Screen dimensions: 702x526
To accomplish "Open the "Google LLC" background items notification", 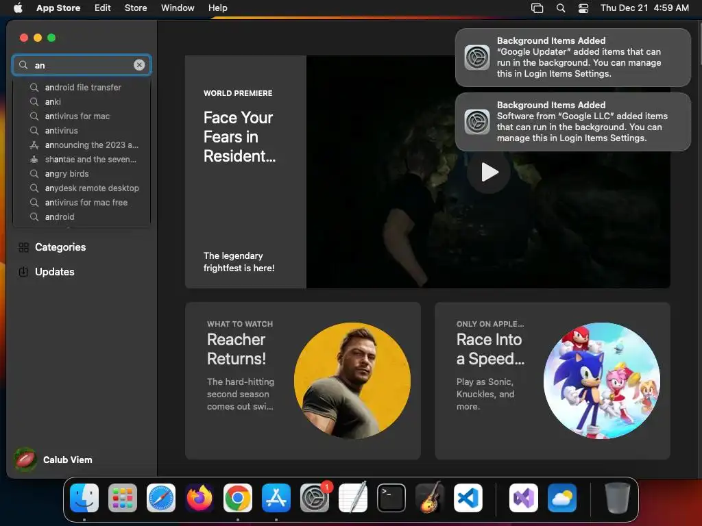I will 573,122.
